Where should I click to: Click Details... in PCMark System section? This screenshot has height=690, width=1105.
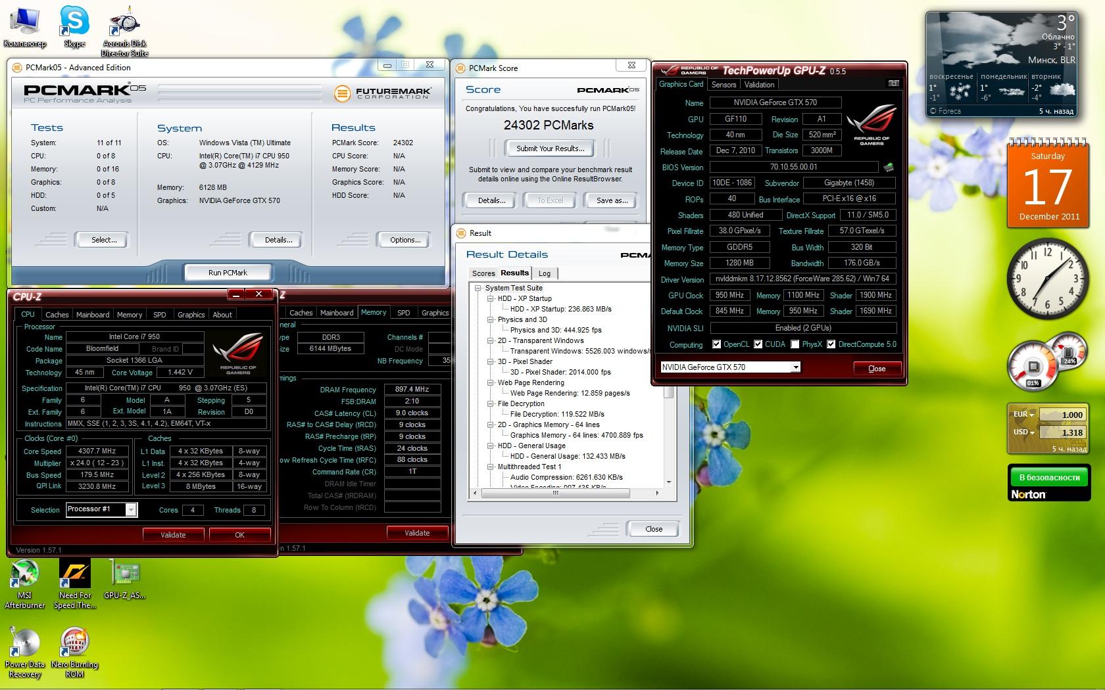pyautogui.click(x=278, y=240)
